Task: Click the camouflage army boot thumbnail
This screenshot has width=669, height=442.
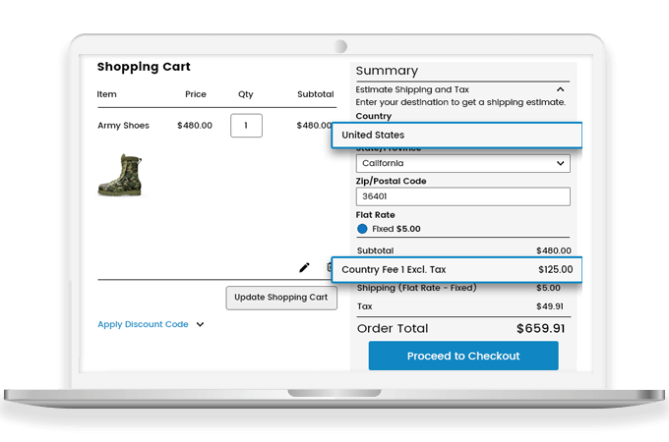Action: tap(120, 174)
